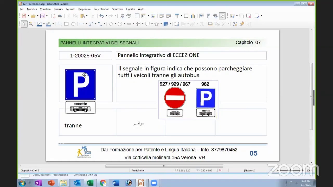Open the Diapositiva menu
The width and height of the screenshot is (333, 187).
tap(85, 9)
